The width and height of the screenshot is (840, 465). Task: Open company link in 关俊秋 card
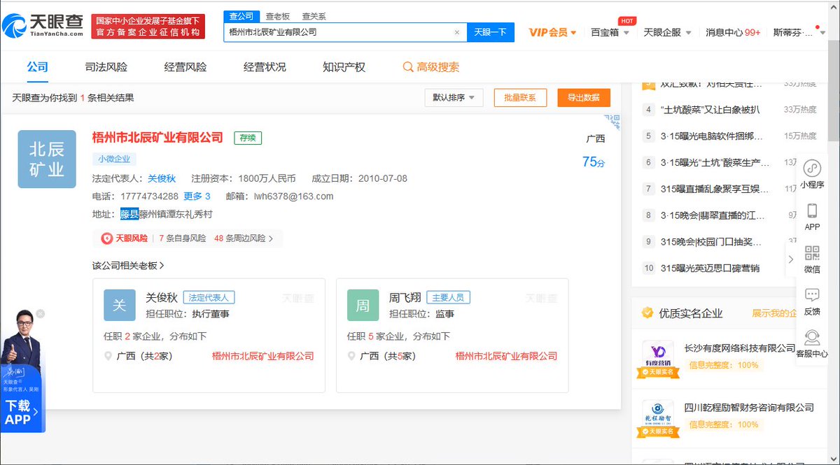[263, 356]
